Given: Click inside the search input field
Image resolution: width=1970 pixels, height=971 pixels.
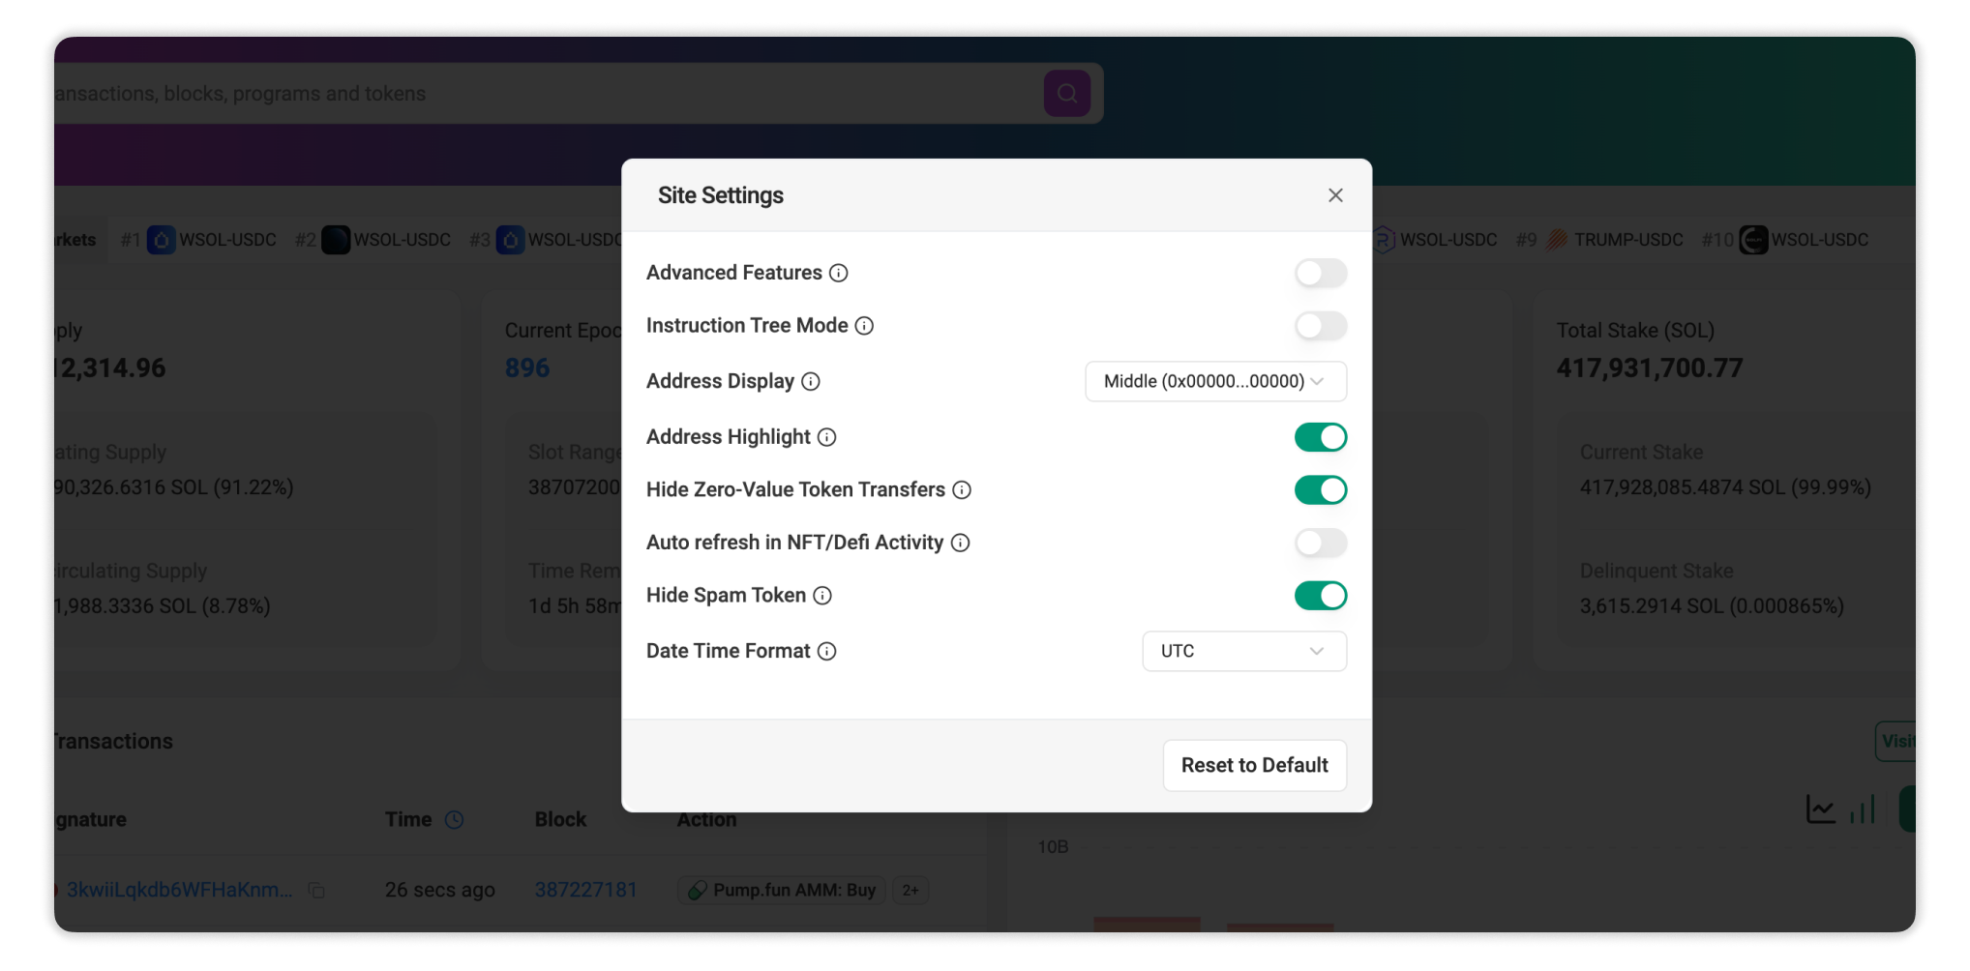Looking at the screenshot, I should 484,93.
